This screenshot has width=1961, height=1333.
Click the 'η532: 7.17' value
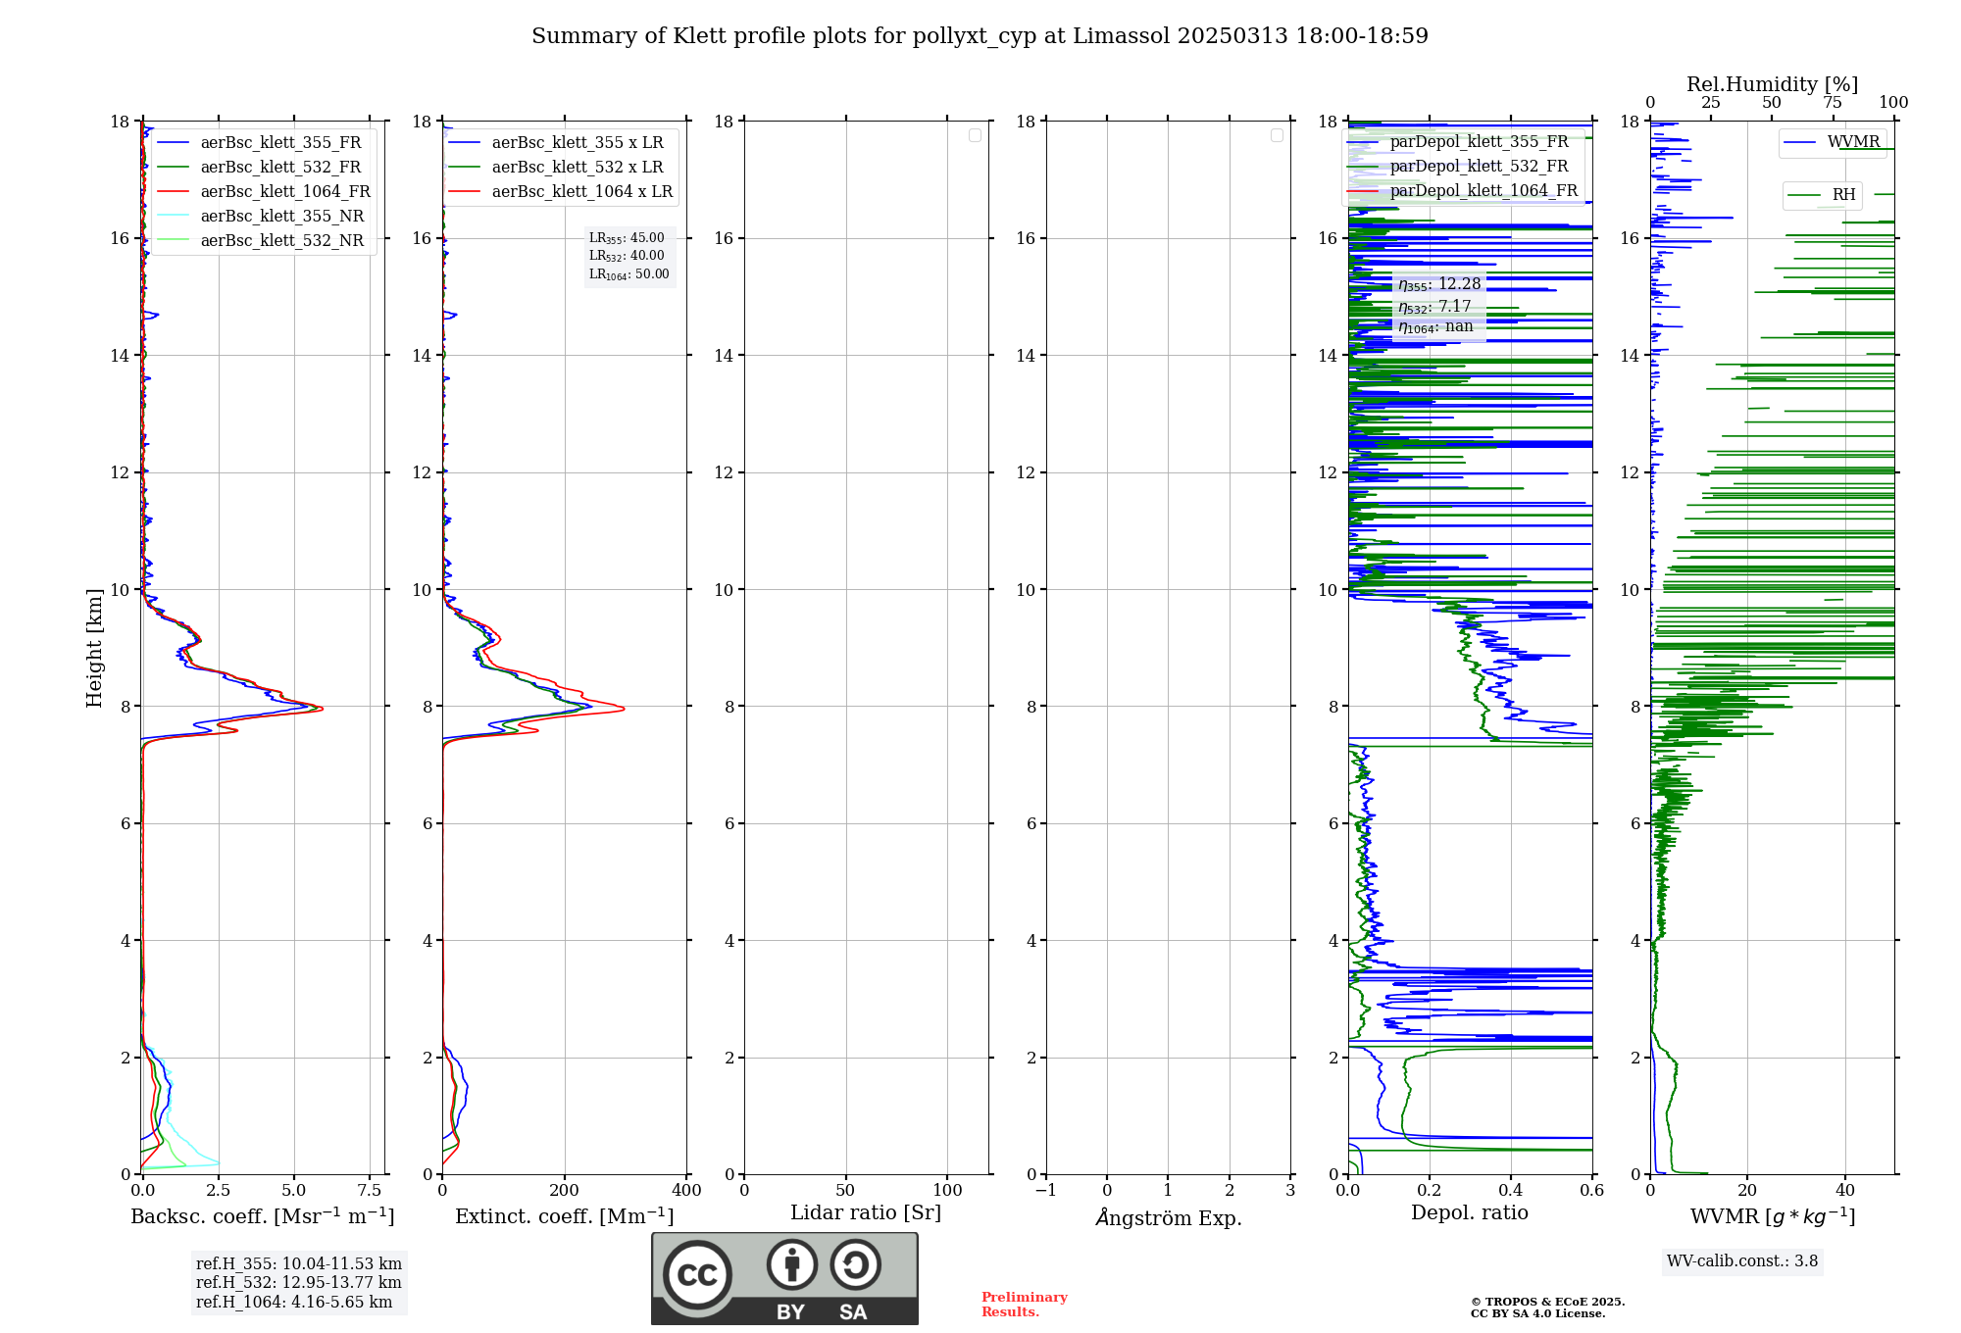point(1434,307)
